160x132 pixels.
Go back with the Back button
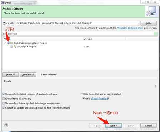pyautogui.click(x=97, y=126)
